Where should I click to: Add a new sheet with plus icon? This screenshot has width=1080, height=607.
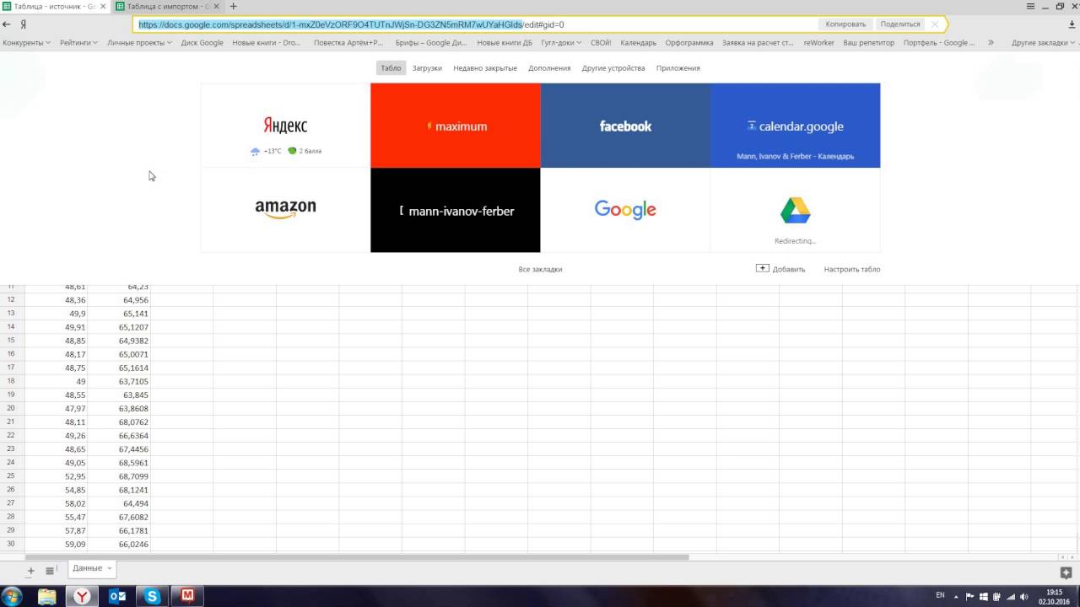30,571
